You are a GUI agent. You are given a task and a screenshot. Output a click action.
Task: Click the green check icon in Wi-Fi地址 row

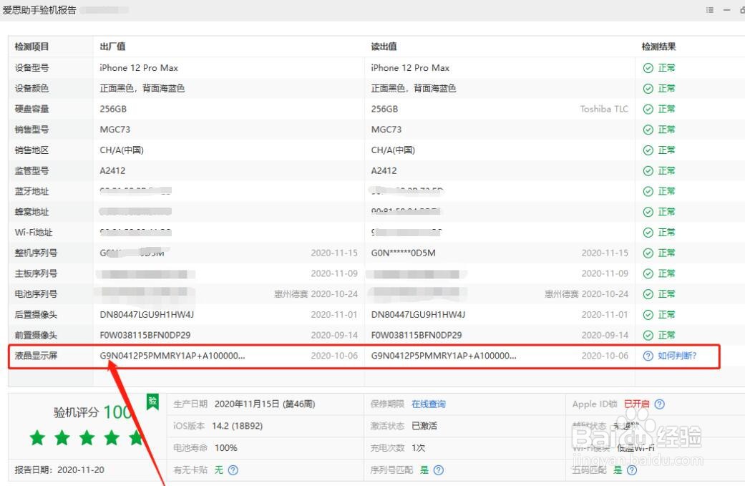(648, 233)
